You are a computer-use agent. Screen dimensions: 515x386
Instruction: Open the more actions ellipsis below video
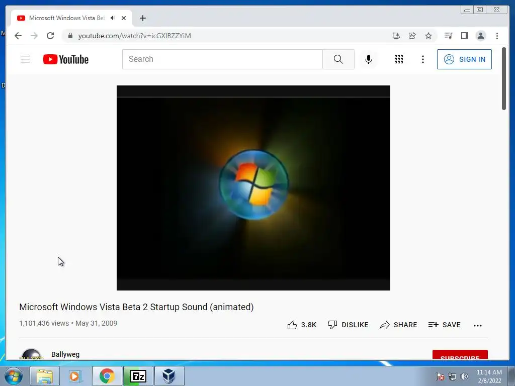(478, 326)
